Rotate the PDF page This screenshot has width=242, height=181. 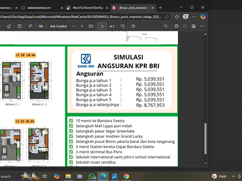tap(123, 26)
